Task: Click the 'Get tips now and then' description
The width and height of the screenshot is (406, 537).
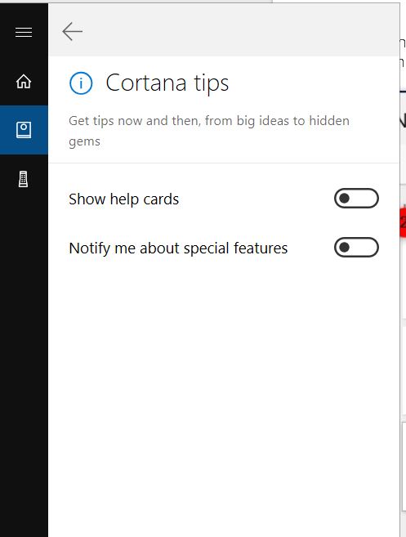Action: coord(209,131)
